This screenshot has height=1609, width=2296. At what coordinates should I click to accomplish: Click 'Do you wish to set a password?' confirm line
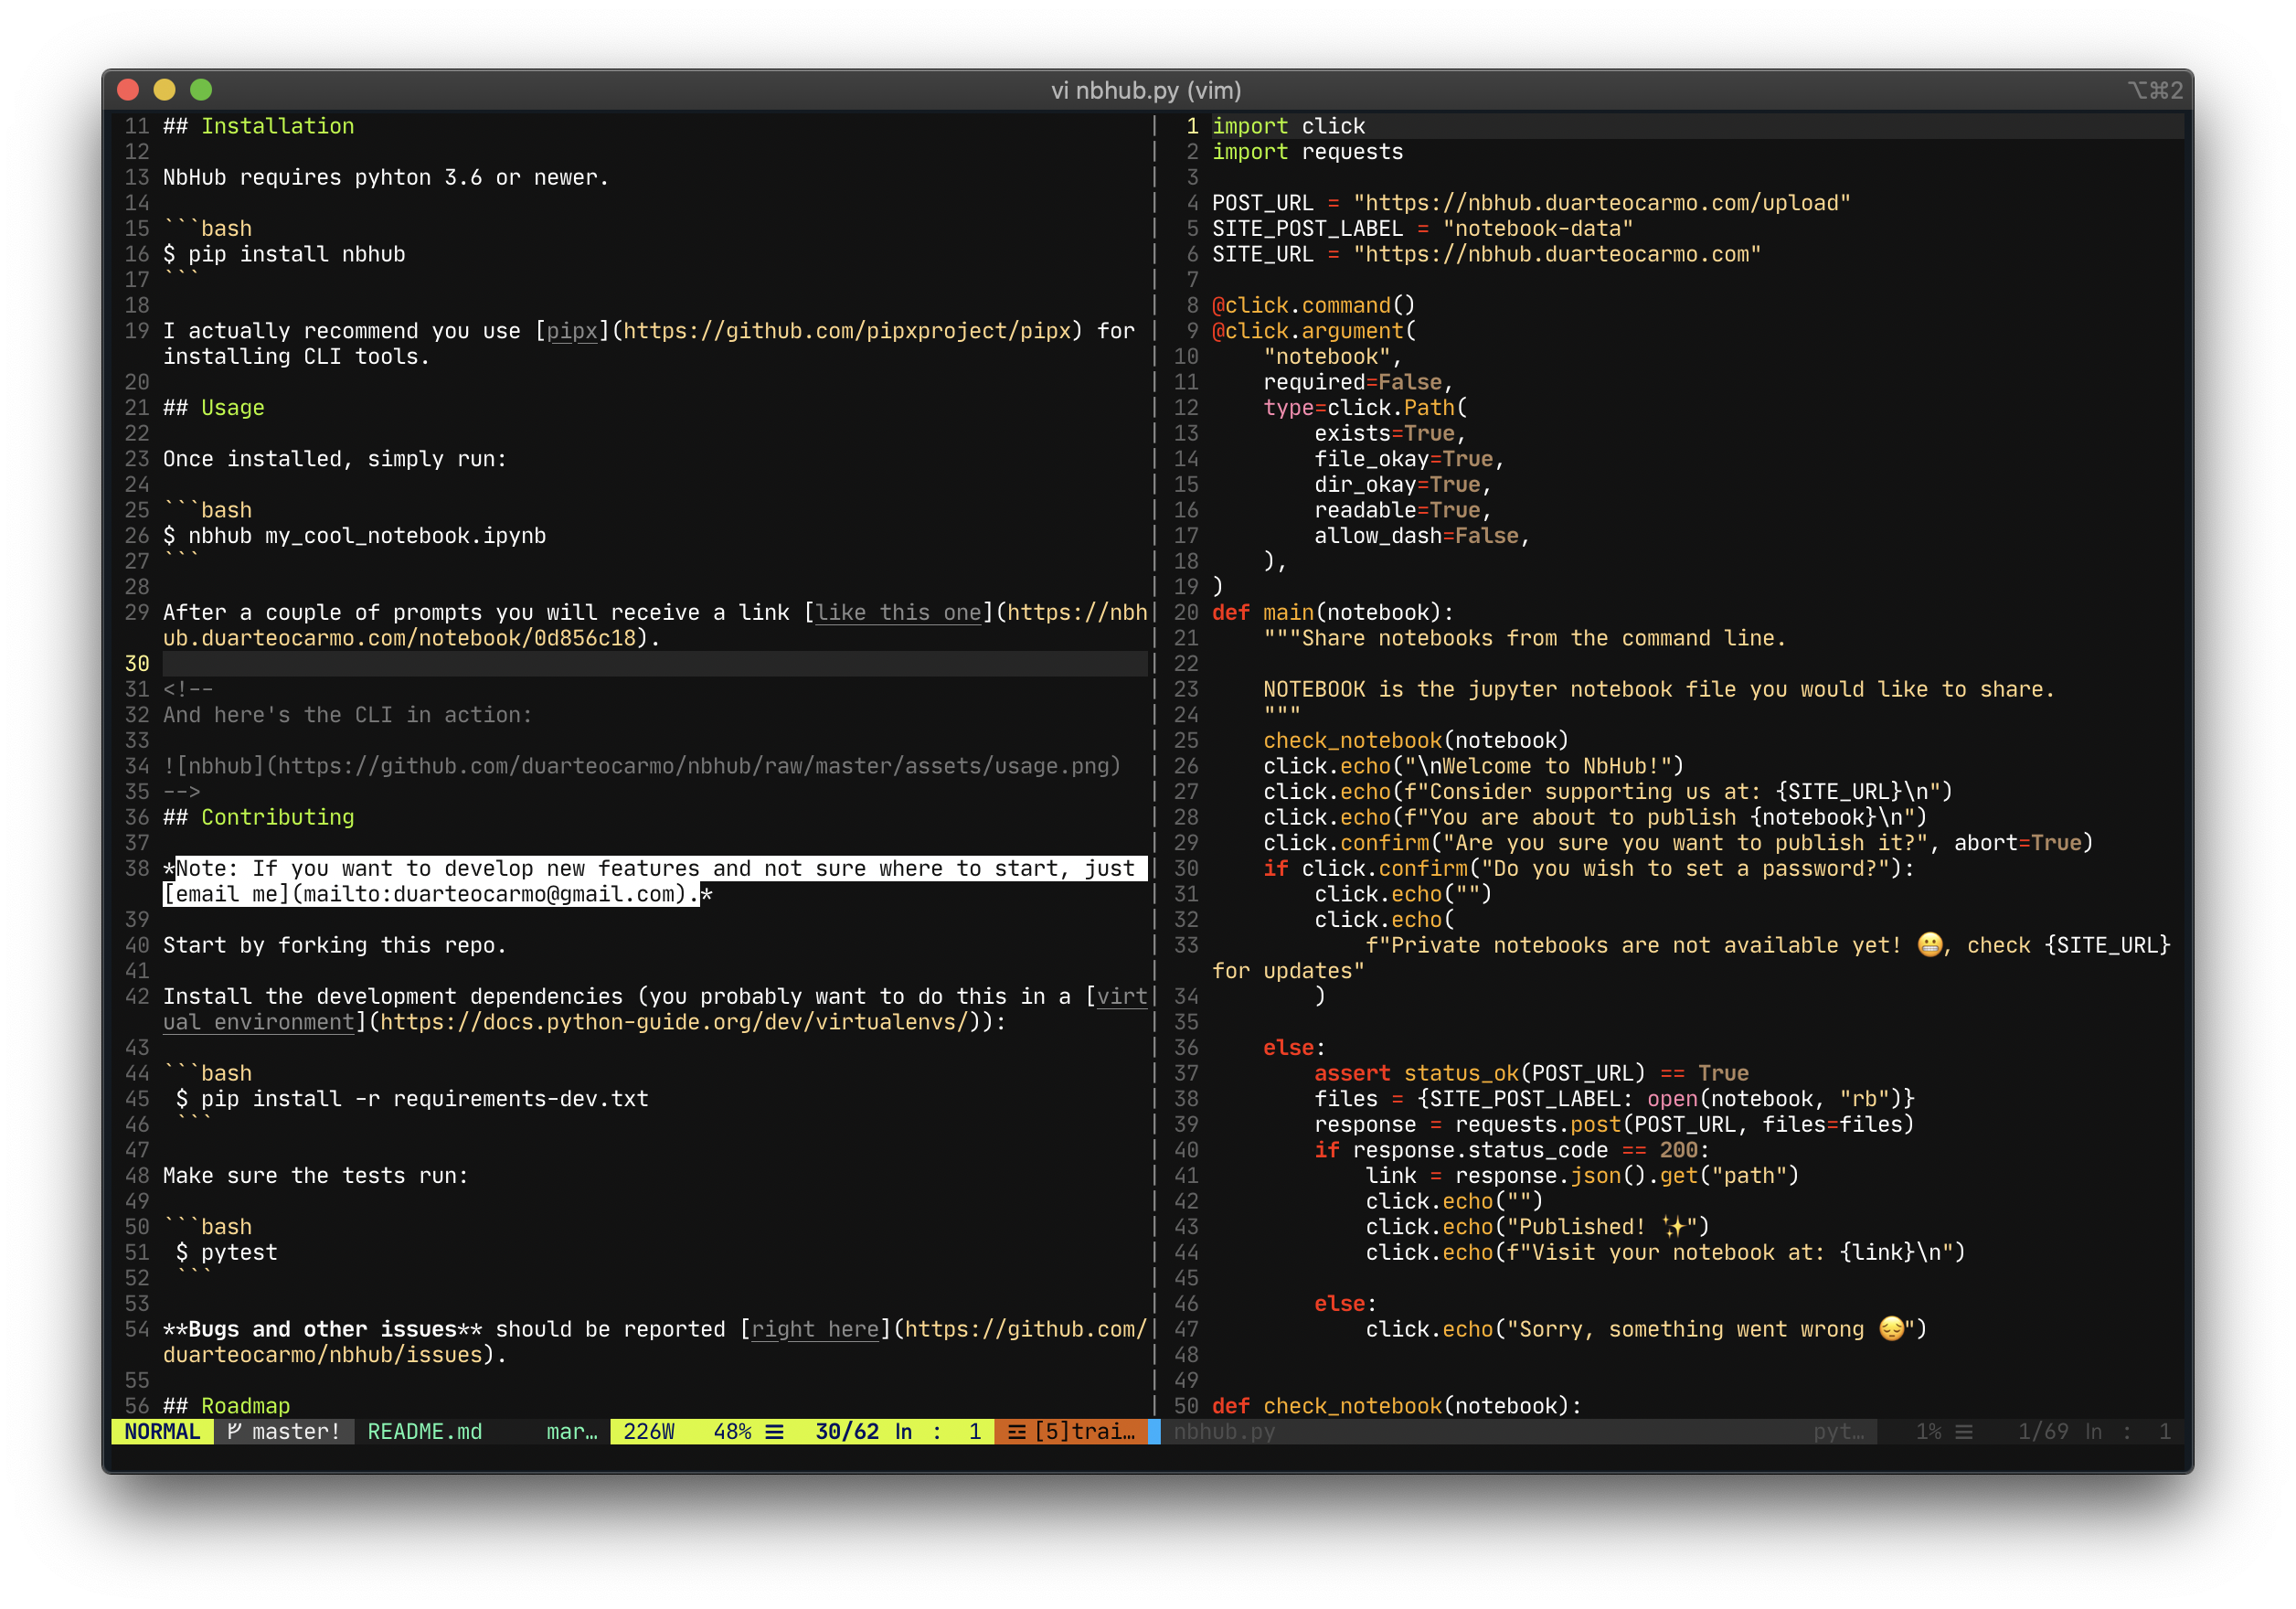1589,868
